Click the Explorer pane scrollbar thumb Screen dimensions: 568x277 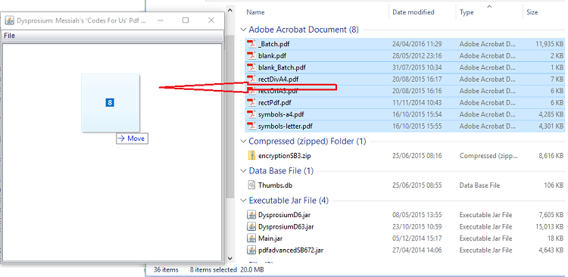(x=229, y=117)
